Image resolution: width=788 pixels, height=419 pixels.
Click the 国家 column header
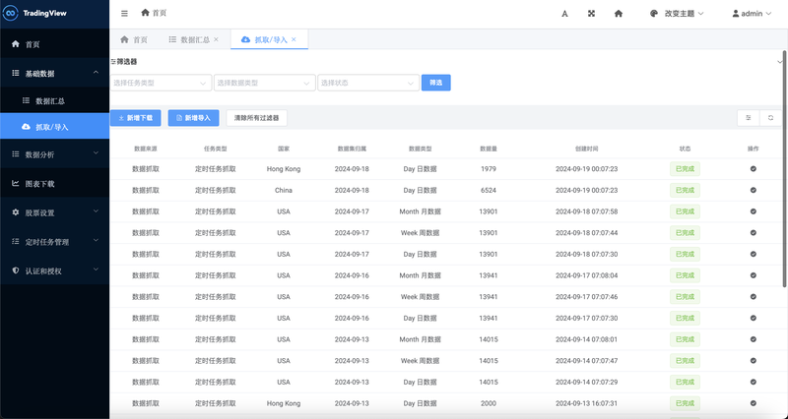click(284, 150)
